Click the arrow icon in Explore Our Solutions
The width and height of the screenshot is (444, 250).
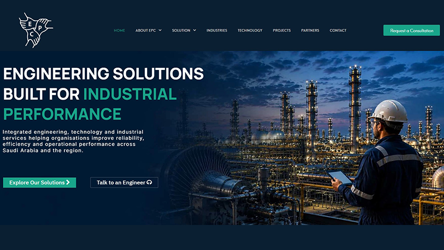[68, 182]
